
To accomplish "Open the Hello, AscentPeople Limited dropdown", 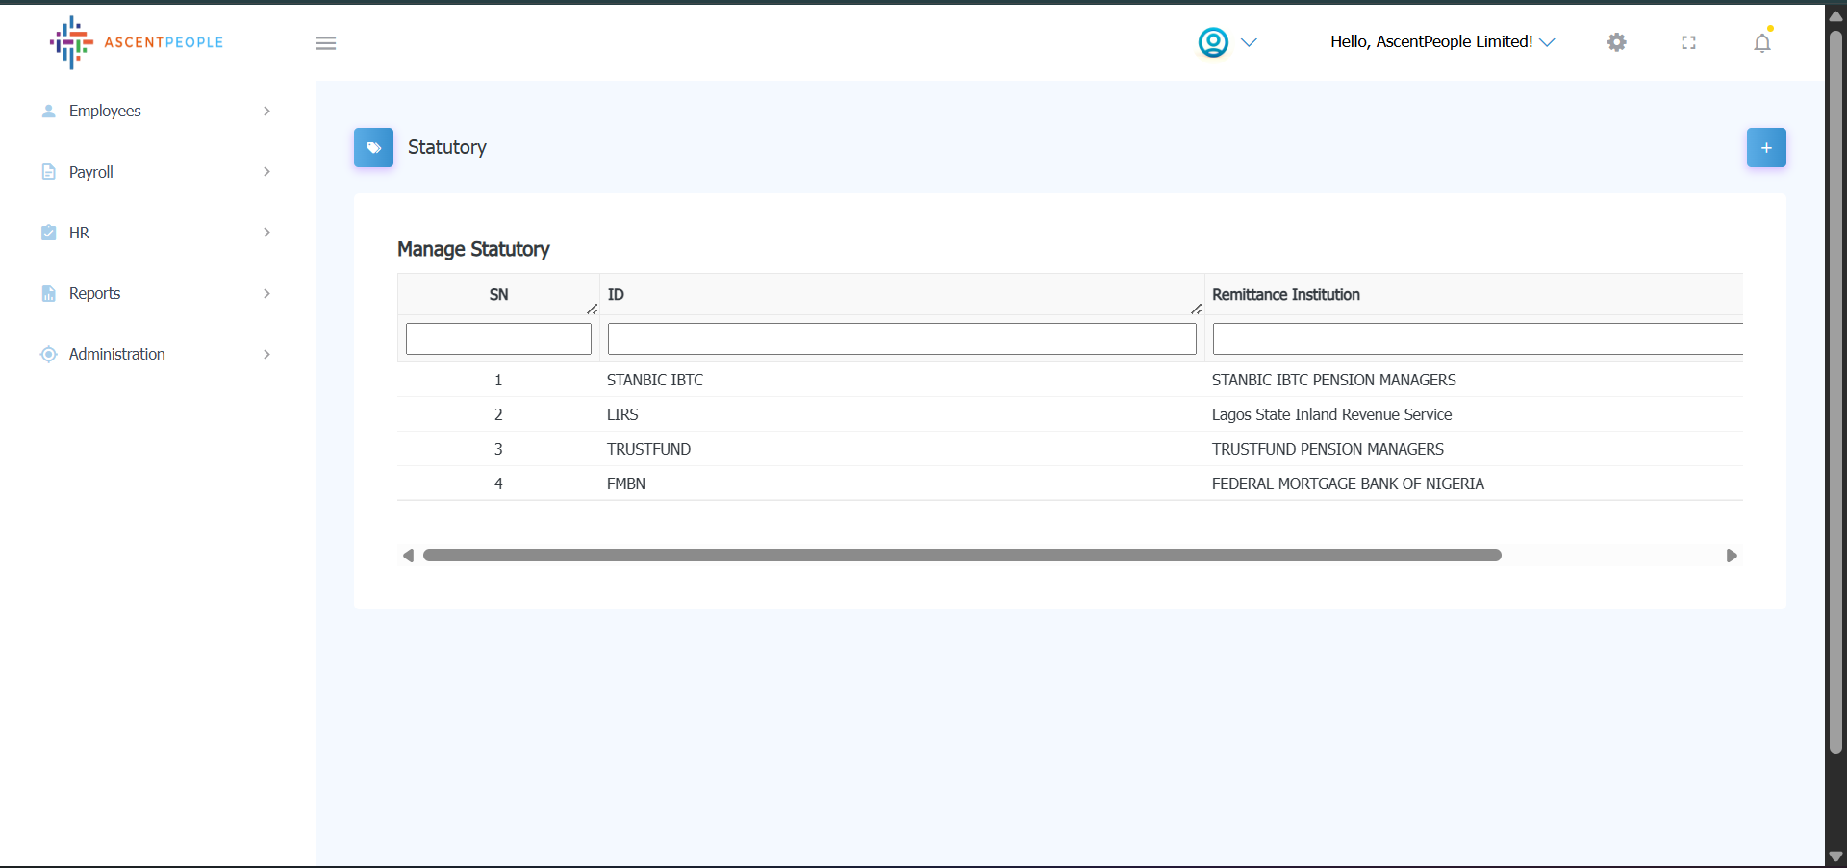I will coord(1442,42).
